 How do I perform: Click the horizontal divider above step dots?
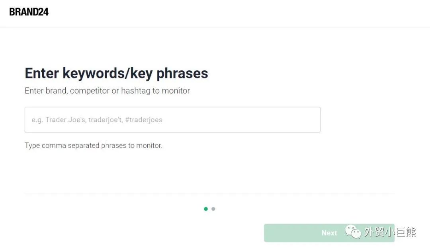tap(209, 194)
